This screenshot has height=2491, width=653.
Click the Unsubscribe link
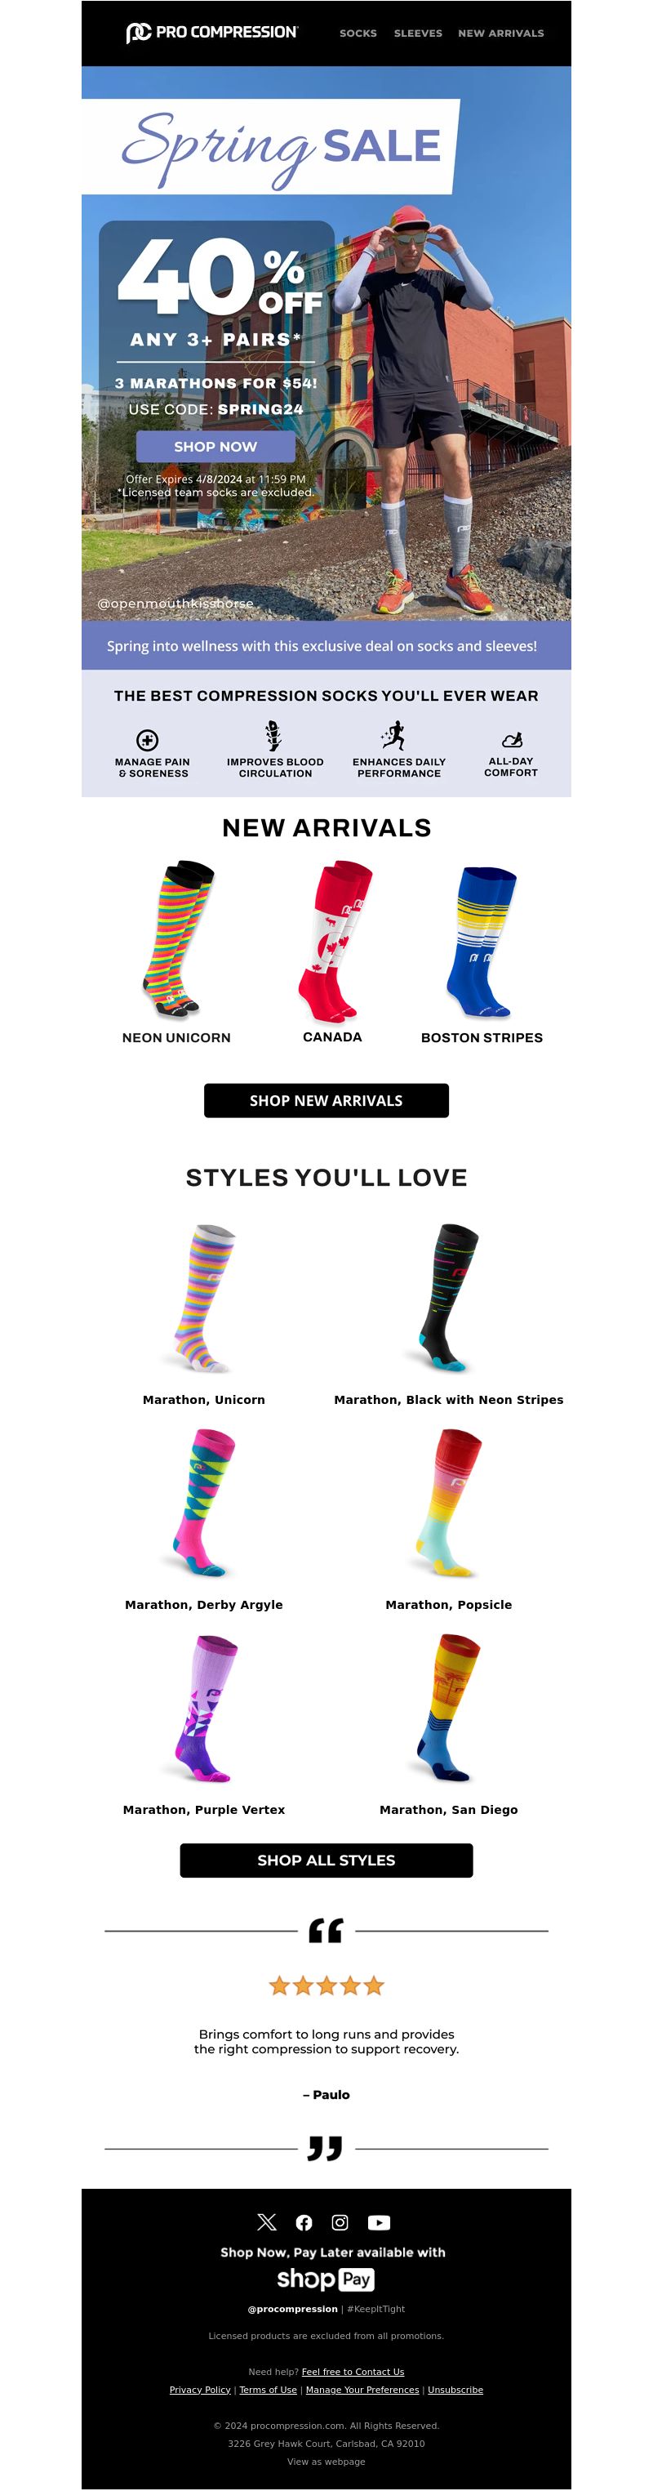(x=455, y=2390)
